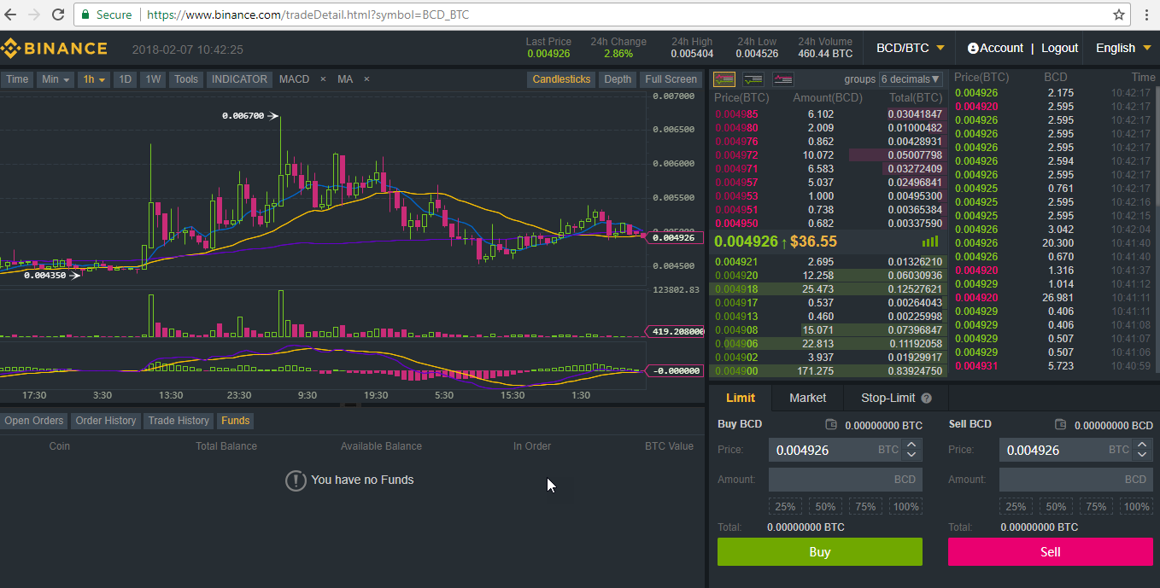
Task: Bookmark this page with the star icon
Action: [x=1119, y=15]
